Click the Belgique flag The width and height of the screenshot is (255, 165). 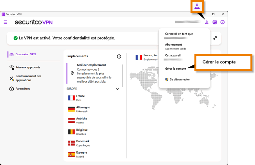71,132
